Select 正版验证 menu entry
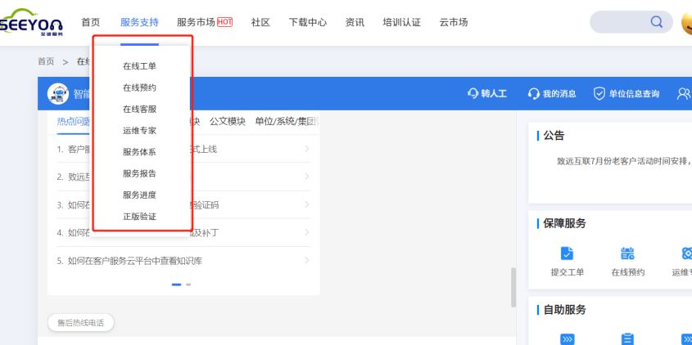Screen dimensions: 692x345 [x=139, y=217]
